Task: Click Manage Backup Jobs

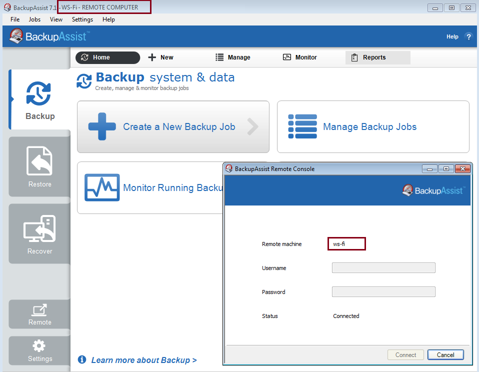Action: [x=373, y=126]
